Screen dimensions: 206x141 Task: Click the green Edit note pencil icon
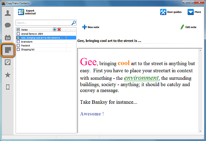pyautogui.click(x=182, y=27)
